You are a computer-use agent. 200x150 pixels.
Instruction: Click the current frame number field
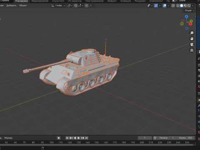(145, 138)
